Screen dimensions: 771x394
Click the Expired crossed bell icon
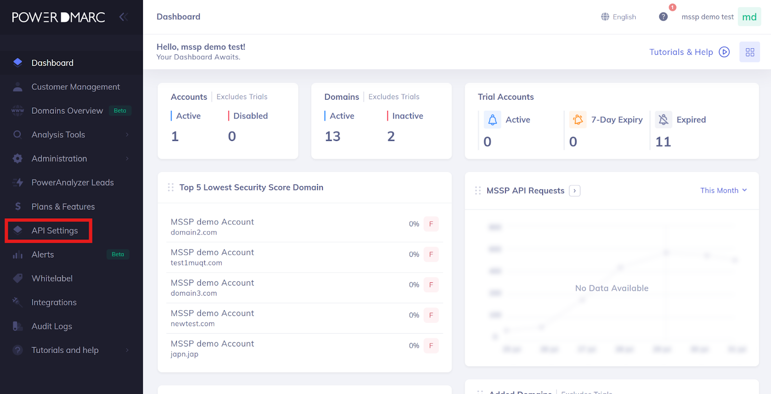(664, 119)
